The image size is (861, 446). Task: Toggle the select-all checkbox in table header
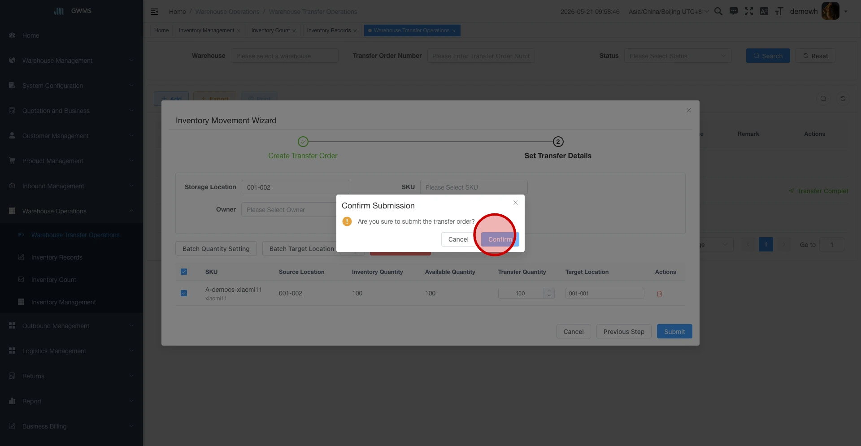184,272
